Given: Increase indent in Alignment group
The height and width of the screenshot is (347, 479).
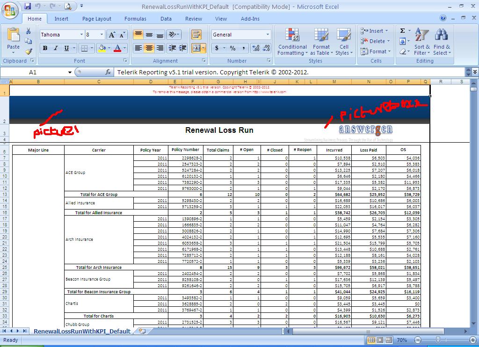Looking at the screenshot, I should point(183,48).
